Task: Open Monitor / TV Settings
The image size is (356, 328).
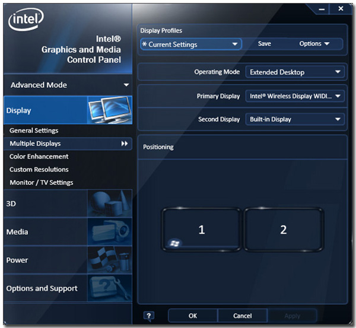Action: (x=42, y=183)
